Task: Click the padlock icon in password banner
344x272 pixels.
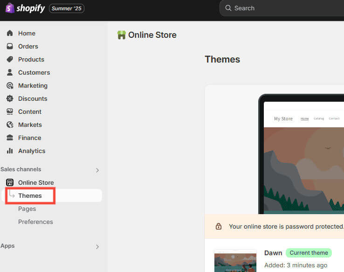Action: [219, 226]
